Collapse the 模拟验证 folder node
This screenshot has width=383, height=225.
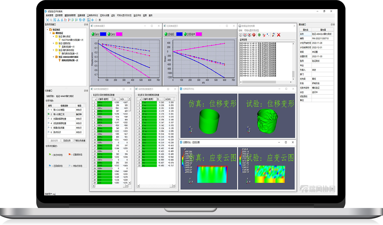click(50, 33)
